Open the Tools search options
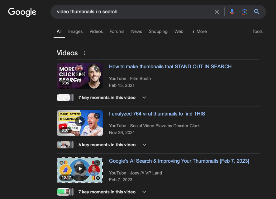This screenshot has height=199, width=276. (x=257, y=31)
